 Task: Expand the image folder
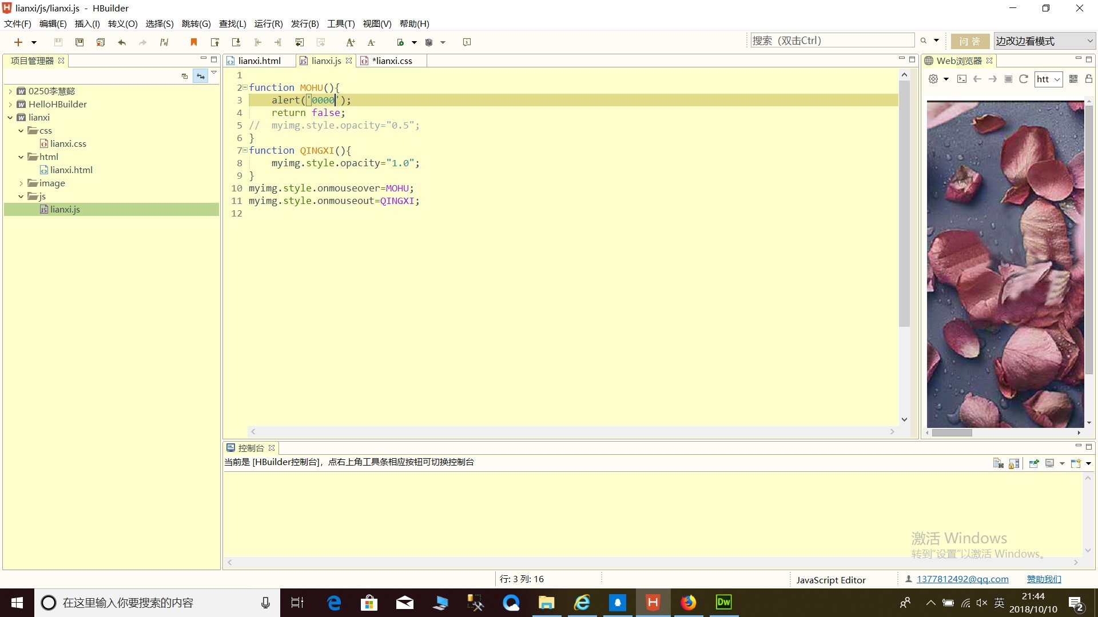pos(21,183)
